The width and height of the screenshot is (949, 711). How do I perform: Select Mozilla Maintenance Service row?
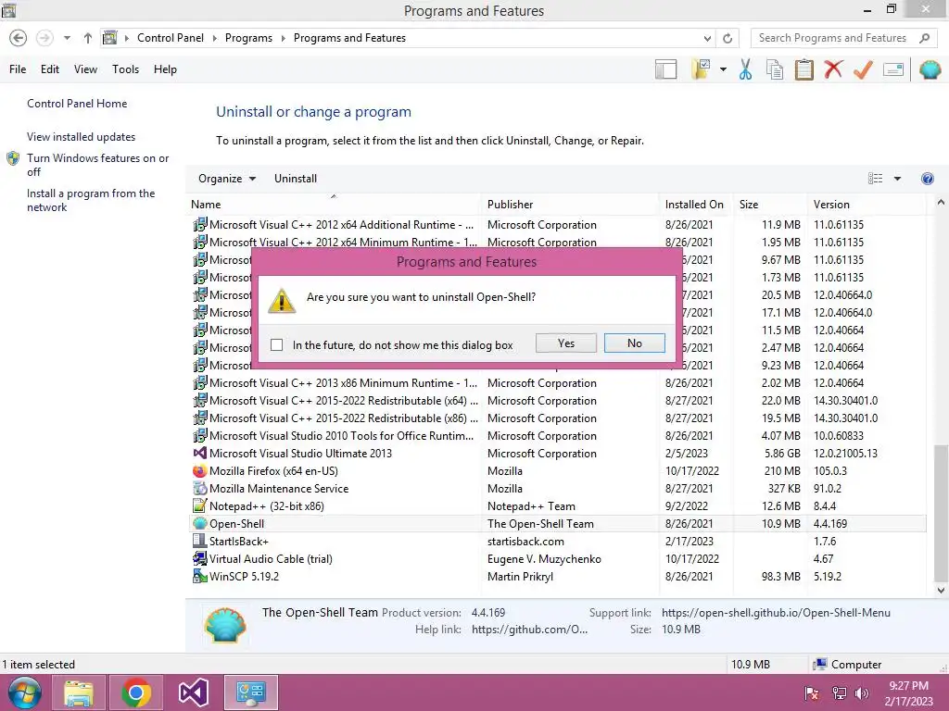coord(558,489)
